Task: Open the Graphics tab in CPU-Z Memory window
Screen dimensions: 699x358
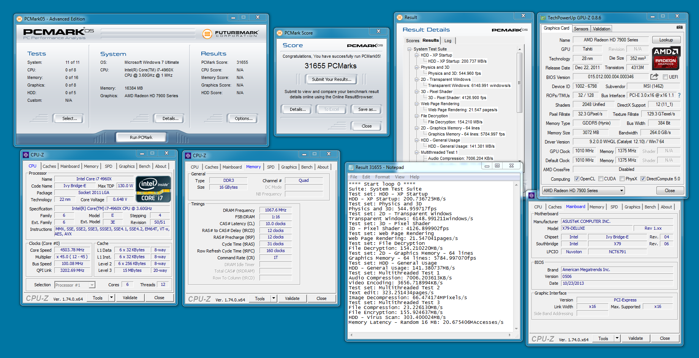Action: click(289, 167)
